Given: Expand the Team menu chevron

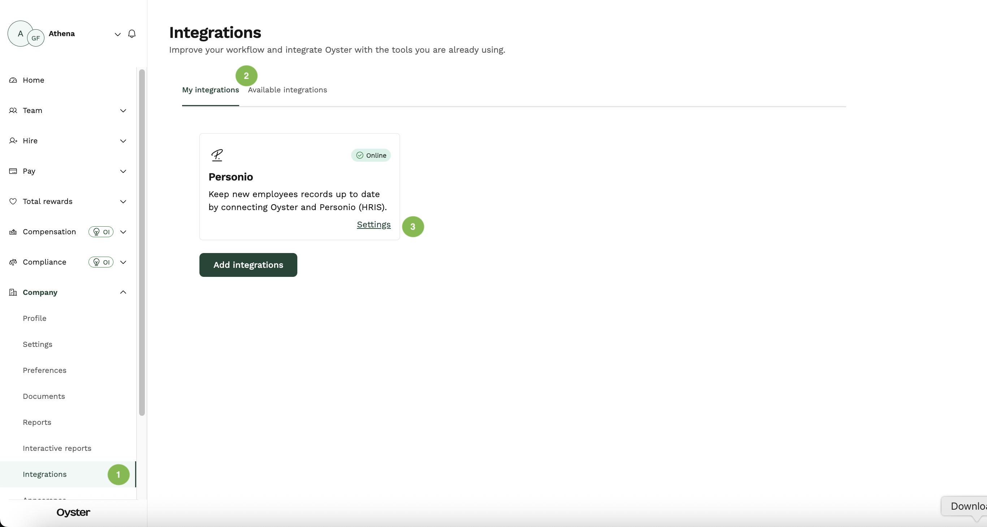Looking at the screenshot, I should [123, 110].
